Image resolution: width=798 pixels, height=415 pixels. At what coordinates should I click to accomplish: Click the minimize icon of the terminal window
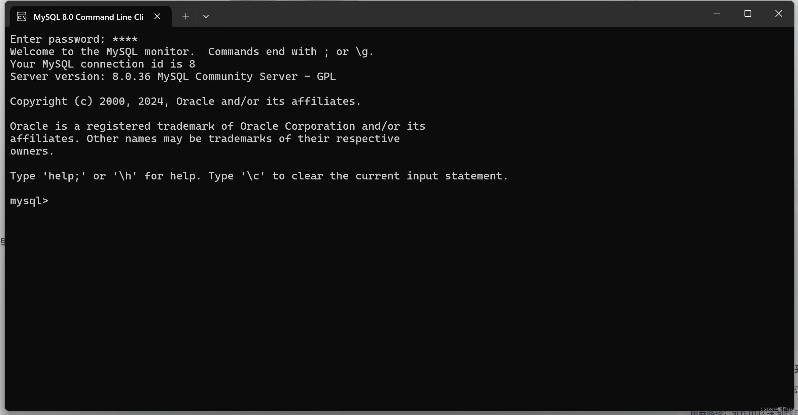(717, 13)
